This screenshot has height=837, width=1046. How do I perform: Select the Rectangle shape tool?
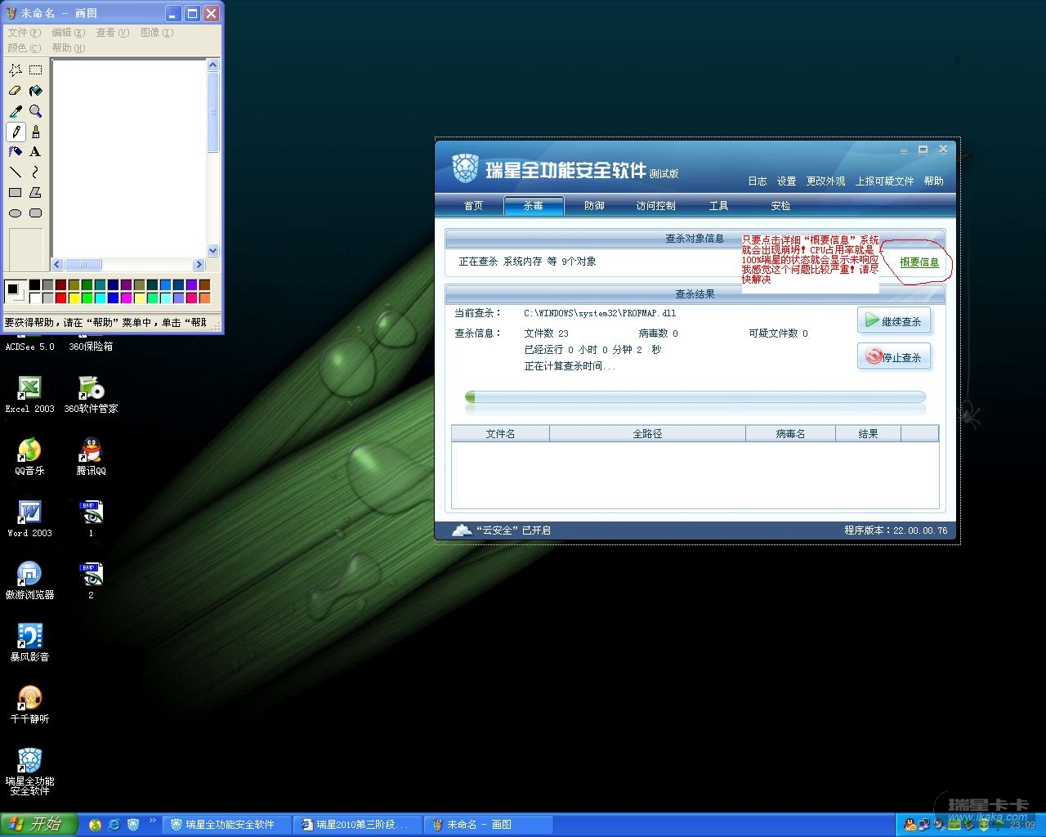coord(16,193)
